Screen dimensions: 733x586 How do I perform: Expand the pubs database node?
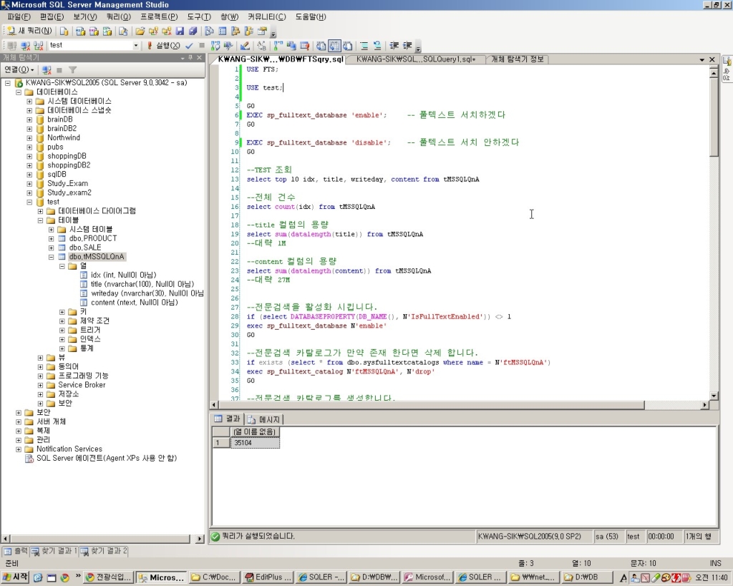click(x=29, y=147)
